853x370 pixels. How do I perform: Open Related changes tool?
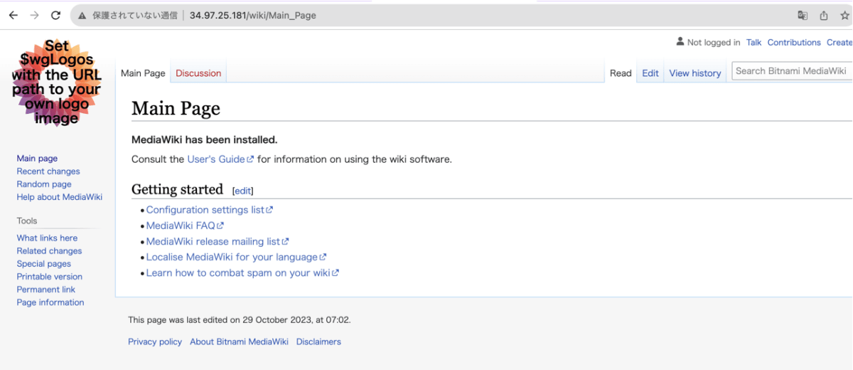(x=49, y=251)
